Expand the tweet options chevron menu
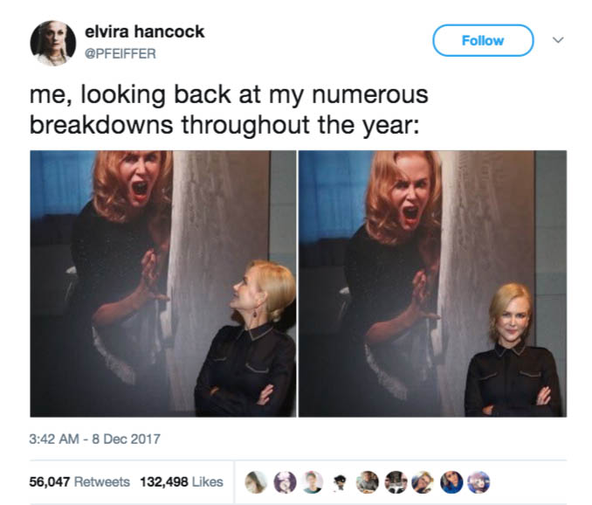The height and width of the screenshot is (505, 592). pyautogui.click(x=558, y=39)
